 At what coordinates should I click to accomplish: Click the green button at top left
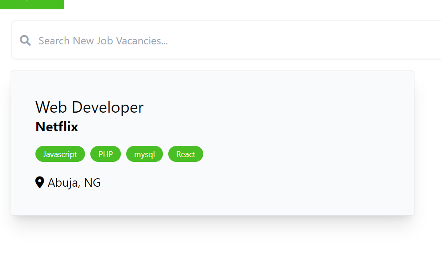tap(32, 4)
